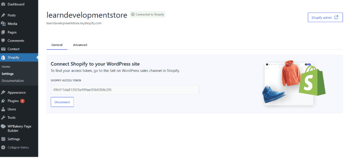Open the Shopify admin button
Image resolution: width=348 pixels, height=158 pixels.
coord(325,18)
